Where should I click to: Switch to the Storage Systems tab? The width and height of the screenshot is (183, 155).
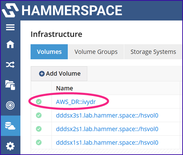click(153, 52)
